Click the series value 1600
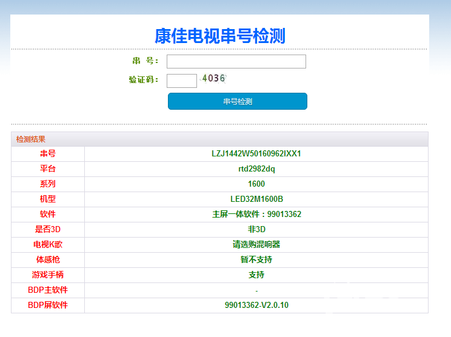 click(256, 184)
